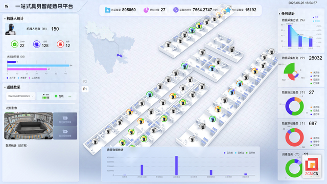Click the second empty video camera placeholder
327x184 pixels.
(x=65, y=133)
